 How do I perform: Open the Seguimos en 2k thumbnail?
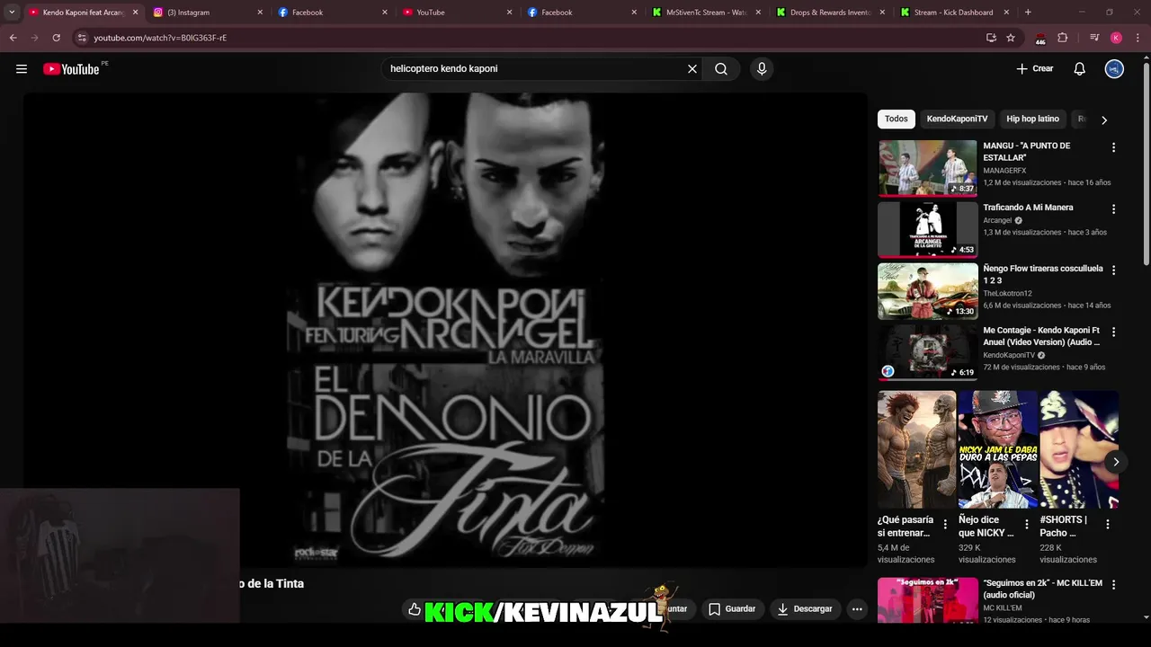tap(927, 600)
